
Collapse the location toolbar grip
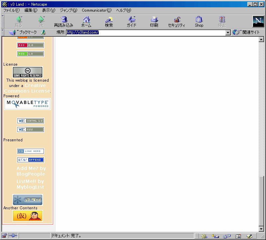coord(3,32)
